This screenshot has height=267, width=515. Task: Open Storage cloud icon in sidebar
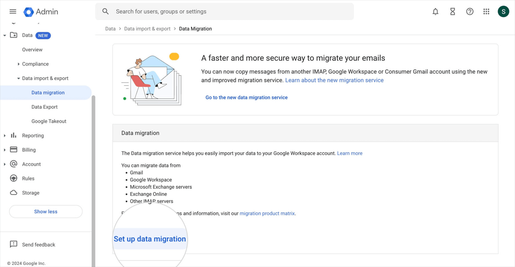(x=14, y=193)
